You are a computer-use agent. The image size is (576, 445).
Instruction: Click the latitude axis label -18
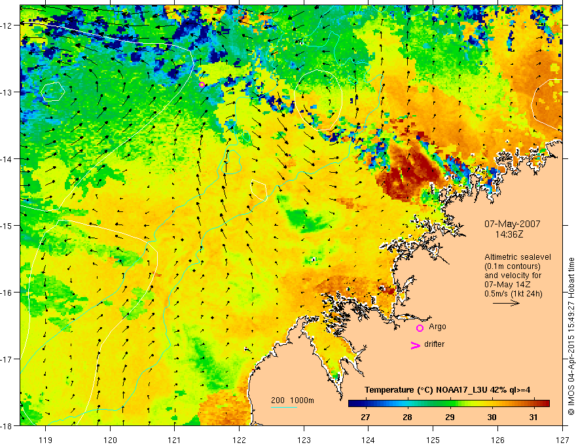click(x=7, y=426)
